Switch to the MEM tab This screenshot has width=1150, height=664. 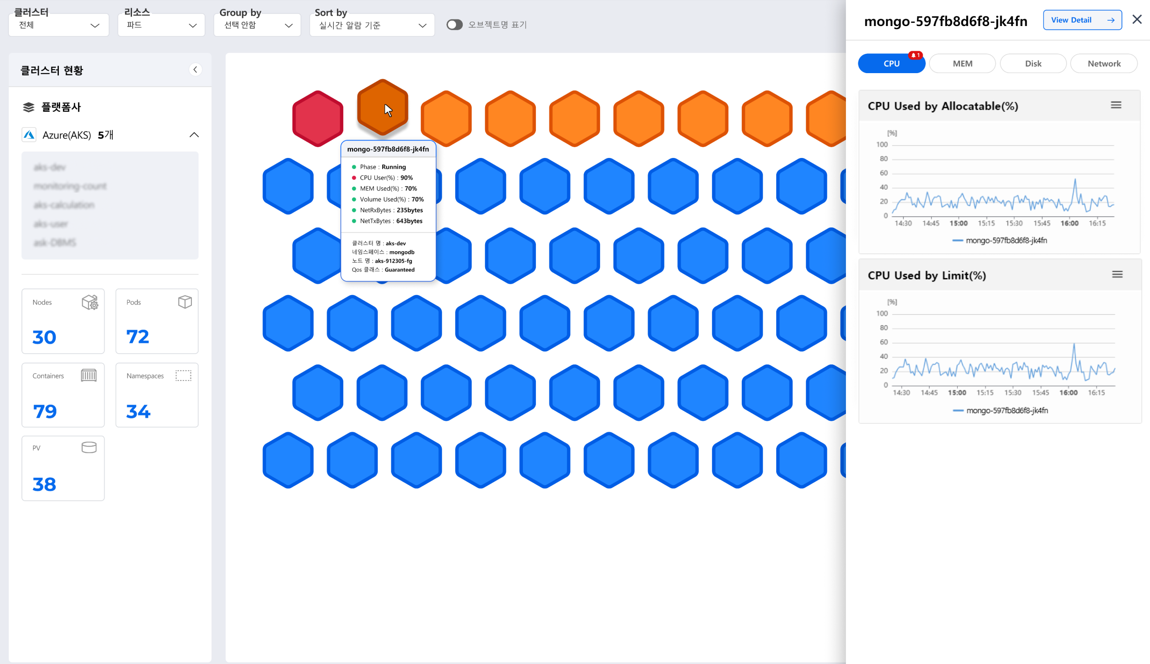point(962,63)
